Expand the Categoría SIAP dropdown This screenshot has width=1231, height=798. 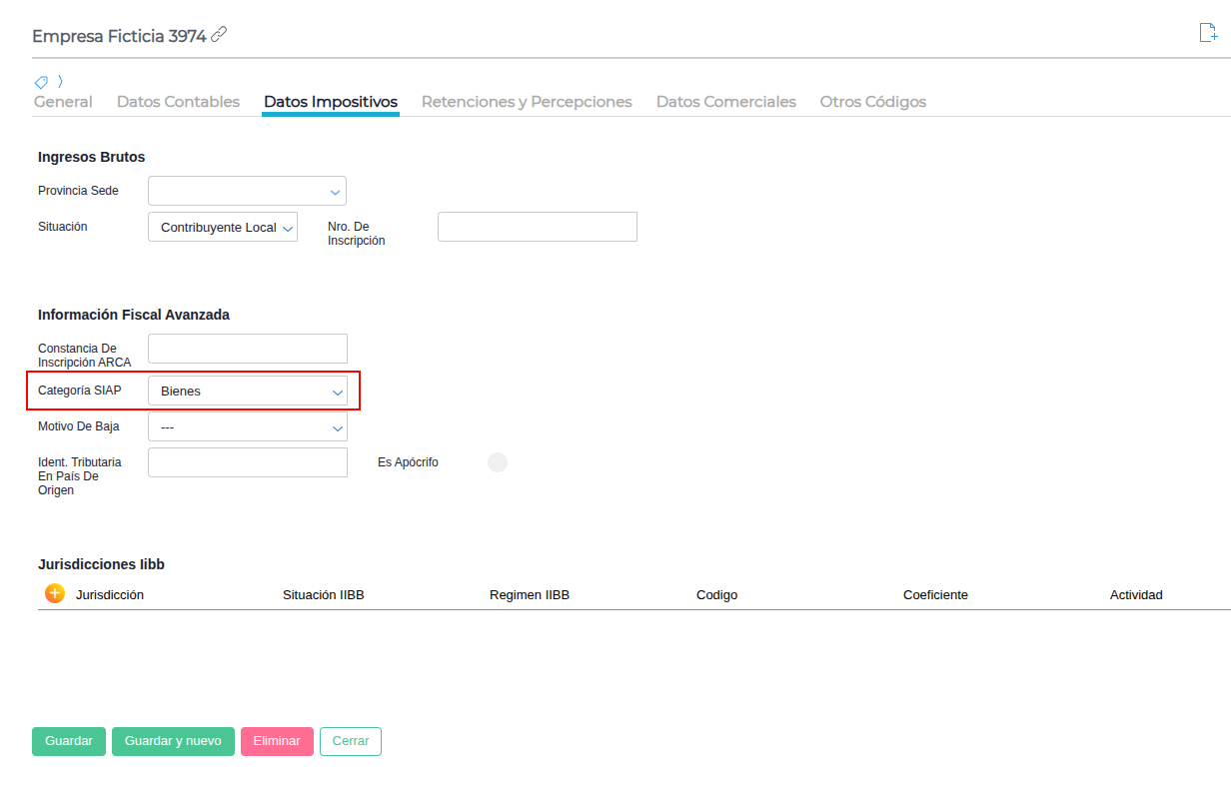pyautogui.click(x=247, y=392)
